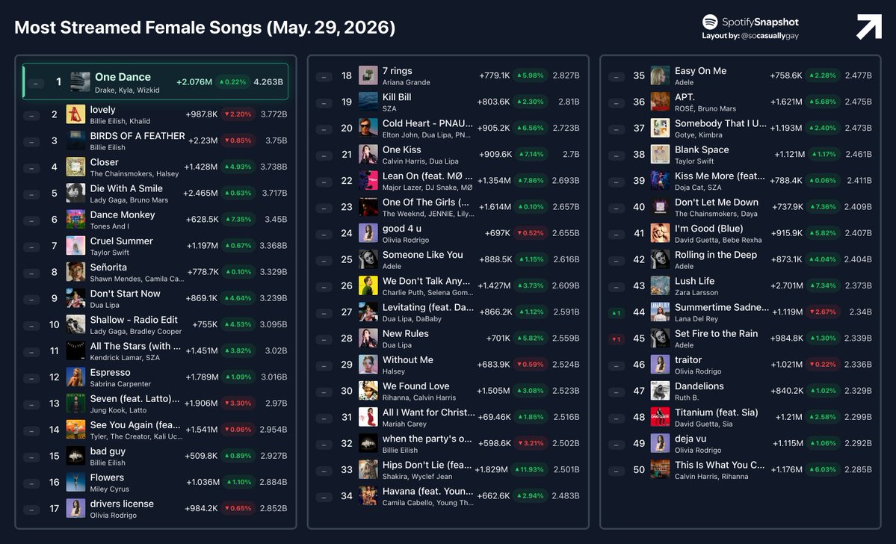Select the Tones And I artist name
The image size is (896, 544).
[x=110, y=226]
